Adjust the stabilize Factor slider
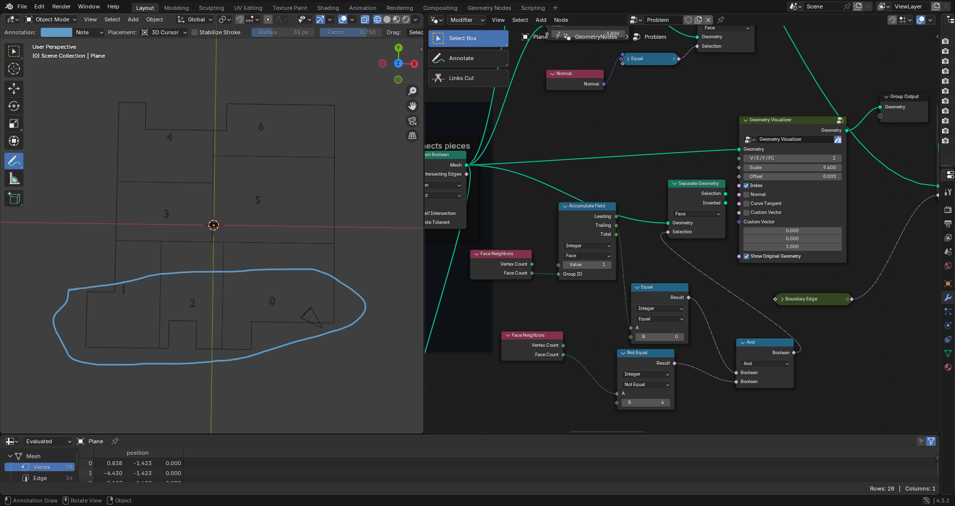 [351, 32]
